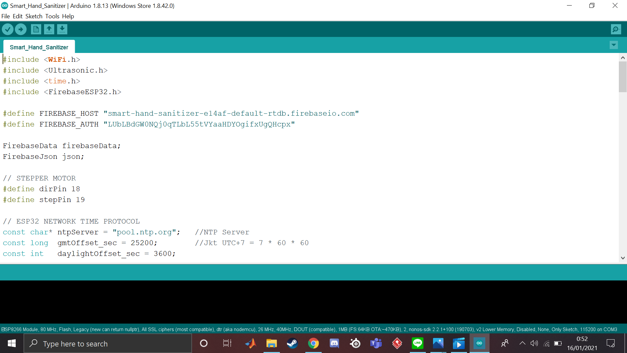The width and height of the screenshot is (627, 353).
Task: Click the editor scroll down arrow
Action: pyautogui.click(x=623, y=258)
